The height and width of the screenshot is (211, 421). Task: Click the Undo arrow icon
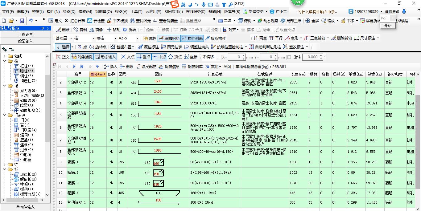click(x=31, y=21)
